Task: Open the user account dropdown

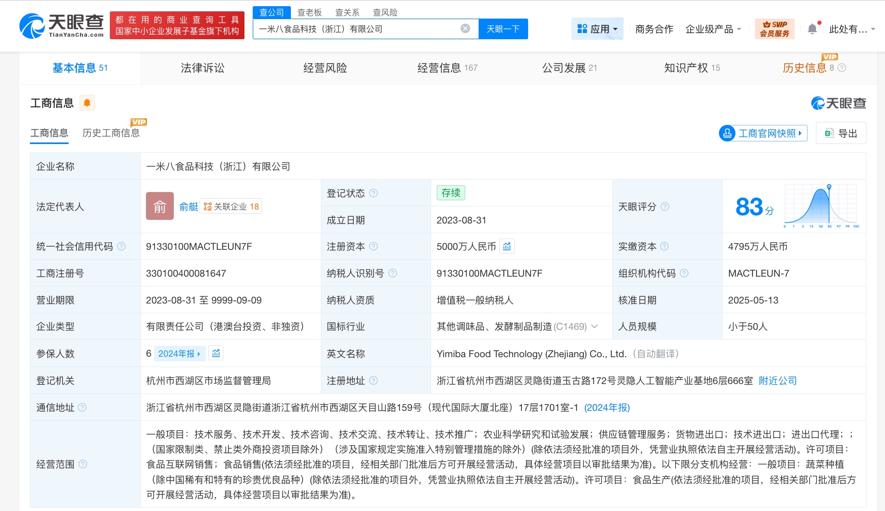Action: tap(851, 29)
